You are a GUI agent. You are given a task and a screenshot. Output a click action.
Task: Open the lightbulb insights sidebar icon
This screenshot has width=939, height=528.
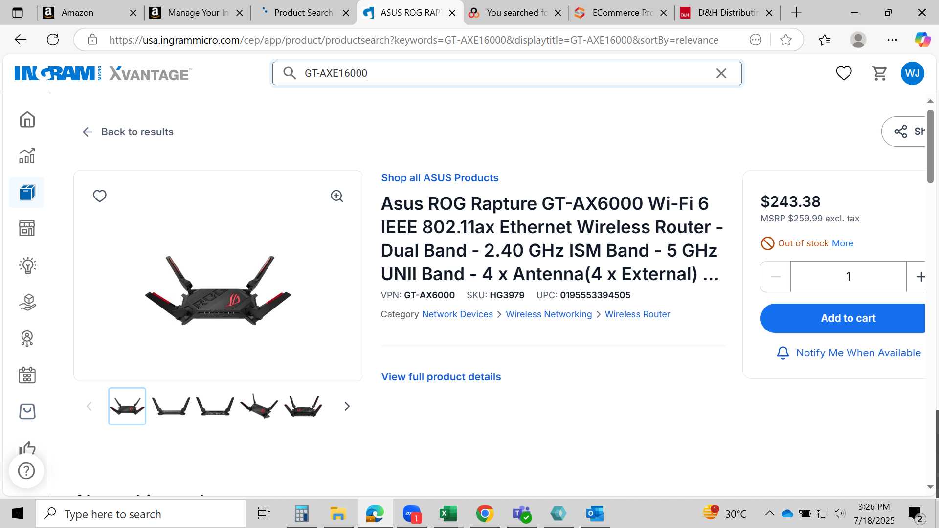point(27,265)
